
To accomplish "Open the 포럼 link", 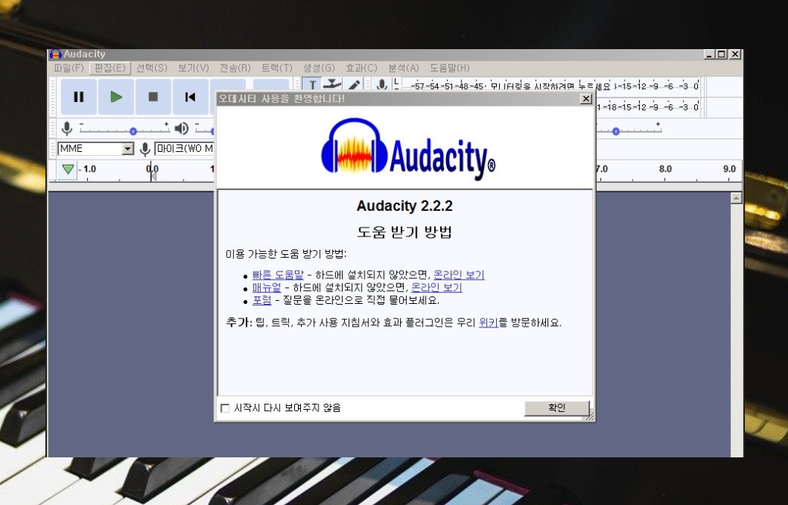I will (262, 300).
